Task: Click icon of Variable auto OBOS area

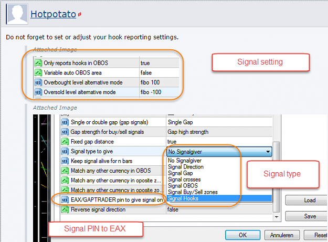Action: [38, 72]
